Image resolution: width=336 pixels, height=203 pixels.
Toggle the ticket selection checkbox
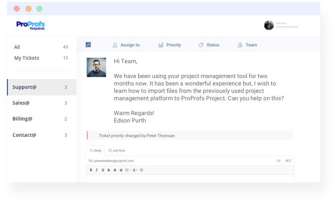coord(88,44)
